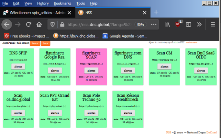Switch to the Sélectionner spip_articles tab
Screen dimensions: 221x138
38,13
